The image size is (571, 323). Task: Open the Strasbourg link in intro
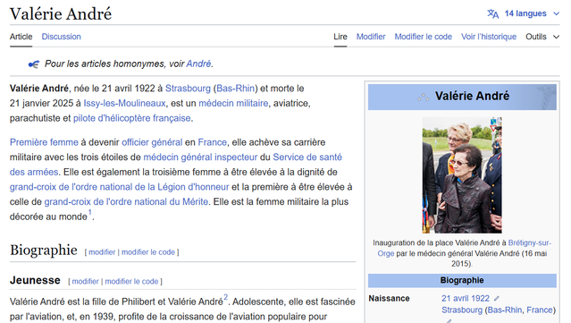(x=188, y=89)
